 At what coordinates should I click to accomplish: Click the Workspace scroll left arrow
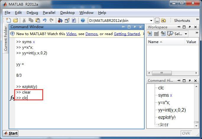(x=149, y=73)
